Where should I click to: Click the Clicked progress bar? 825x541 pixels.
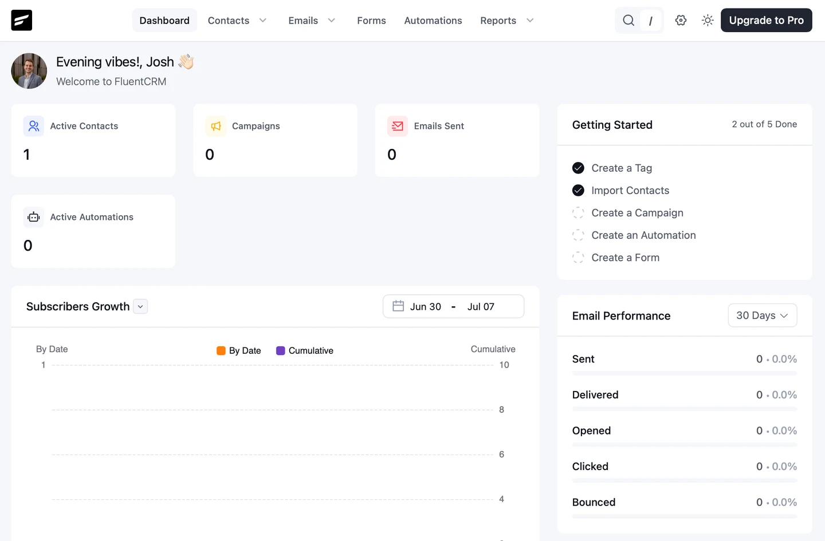pos(685,481)
